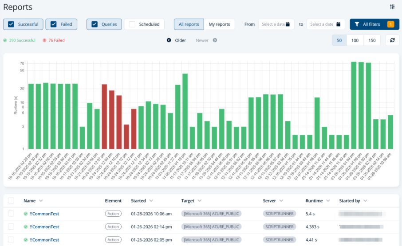
Task: Expand the Started by column chevron
Action: (365, 201)
